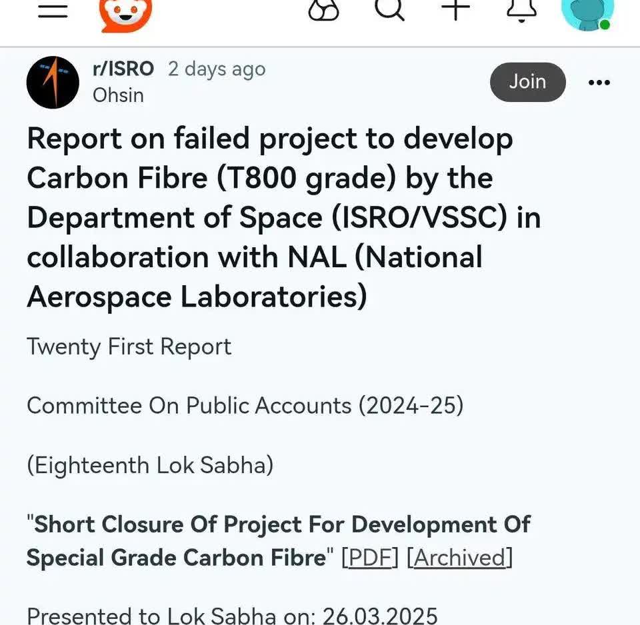The height and width of the screenshot is (625, 640).
Task: Click the '2 days ago' timestamp
Action: point(217,69)
